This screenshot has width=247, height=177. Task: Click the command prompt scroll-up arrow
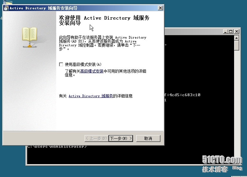point(236,38)
